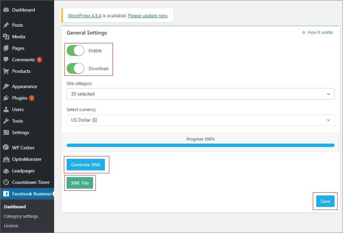Click the Plugins plug icon

coord(6,98)
